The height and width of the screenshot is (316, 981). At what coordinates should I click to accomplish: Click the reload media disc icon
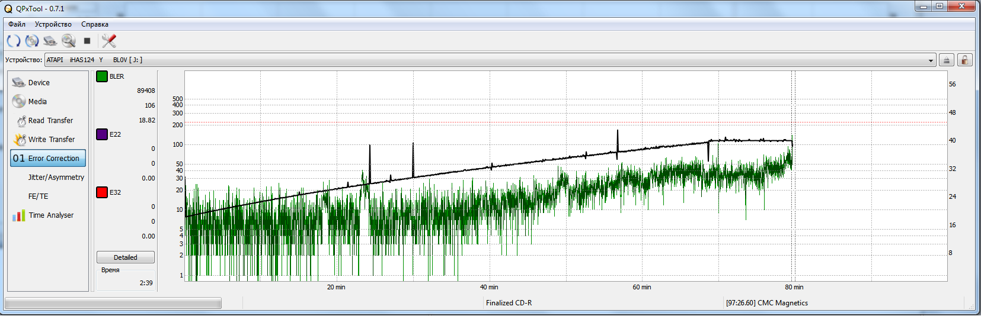tap(32, 41)
